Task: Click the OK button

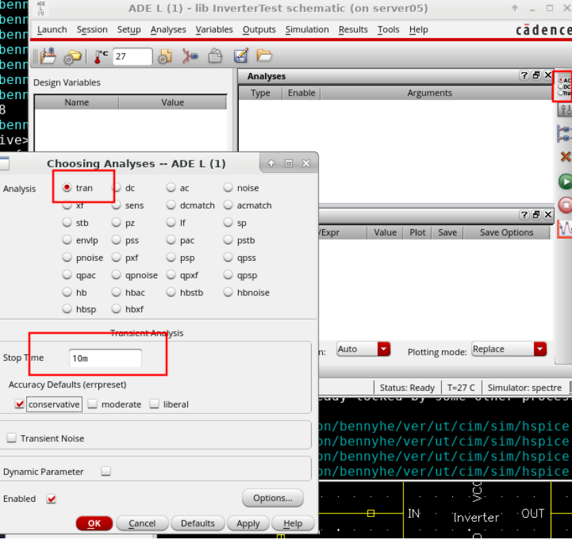Action: [x=94, y=523]
